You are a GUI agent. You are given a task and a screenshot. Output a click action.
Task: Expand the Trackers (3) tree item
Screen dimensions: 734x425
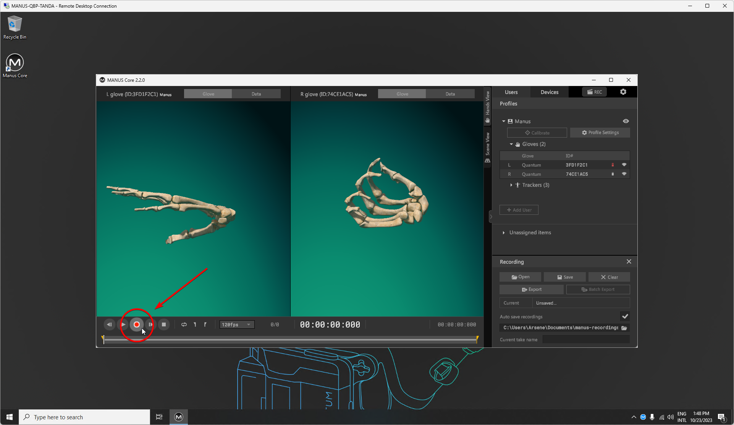click(x=511, y=185)
